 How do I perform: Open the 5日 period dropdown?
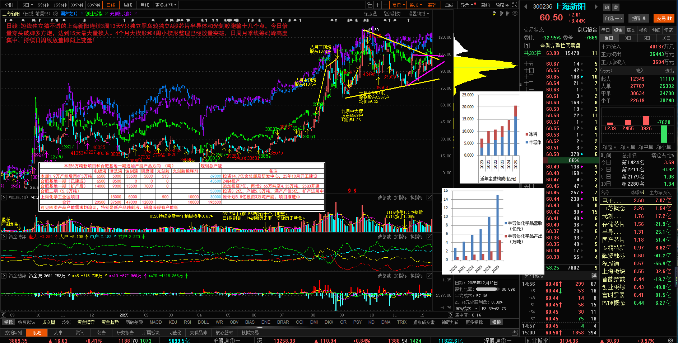pyautogui.click(x=27, y=5)
